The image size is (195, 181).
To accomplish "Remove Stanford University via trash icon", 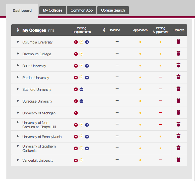I will click(x=178, y=89).
